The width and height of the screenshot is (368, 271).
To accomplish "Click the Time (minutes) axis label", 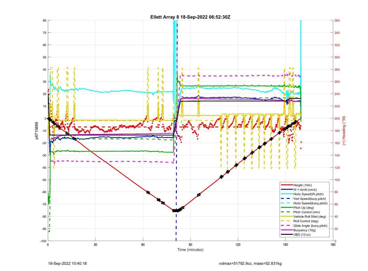I will 190,250.
